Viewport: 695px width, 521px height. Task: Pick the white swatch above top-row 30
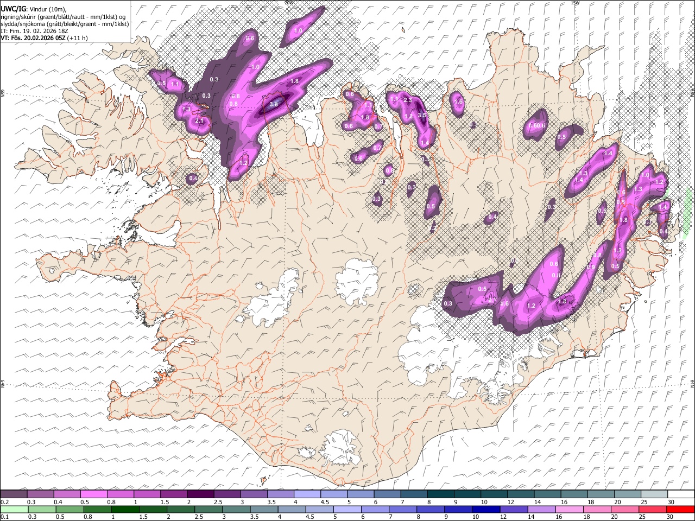click(x=680, y=494)
